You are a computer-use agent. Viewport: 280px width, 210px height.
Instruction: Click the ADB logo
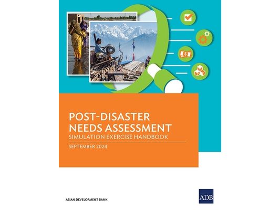pos(206,196)
